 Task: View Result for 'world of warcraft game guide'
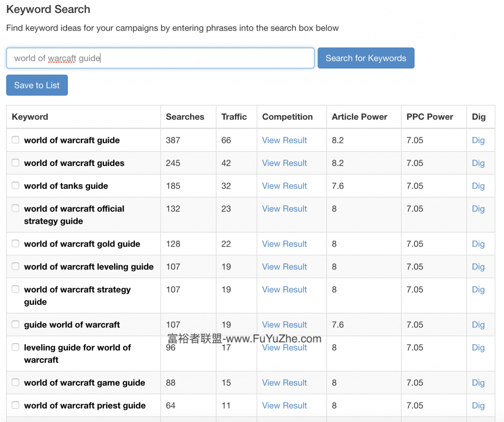[284, 383]
